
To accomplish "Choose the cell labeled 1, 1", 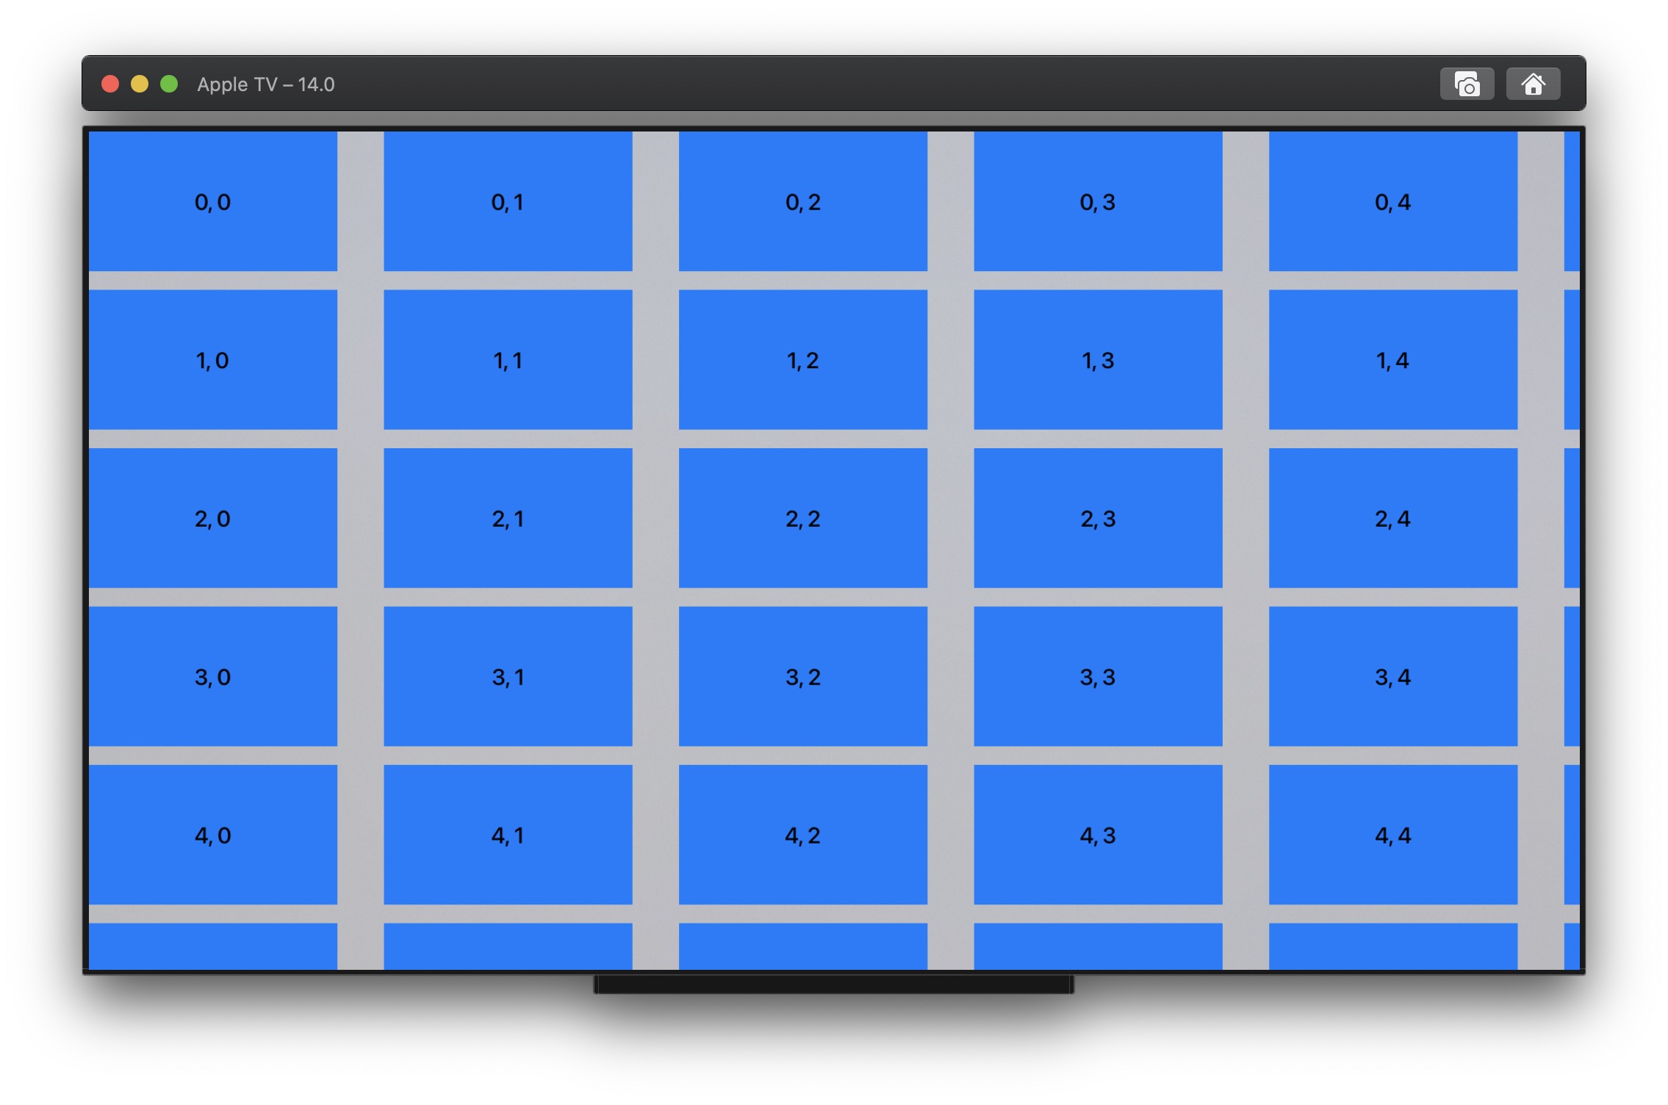I will [x=508, y=360].
